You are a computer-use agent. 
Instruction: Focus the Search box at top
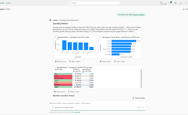pyautogui.click(x=94, y=3)
